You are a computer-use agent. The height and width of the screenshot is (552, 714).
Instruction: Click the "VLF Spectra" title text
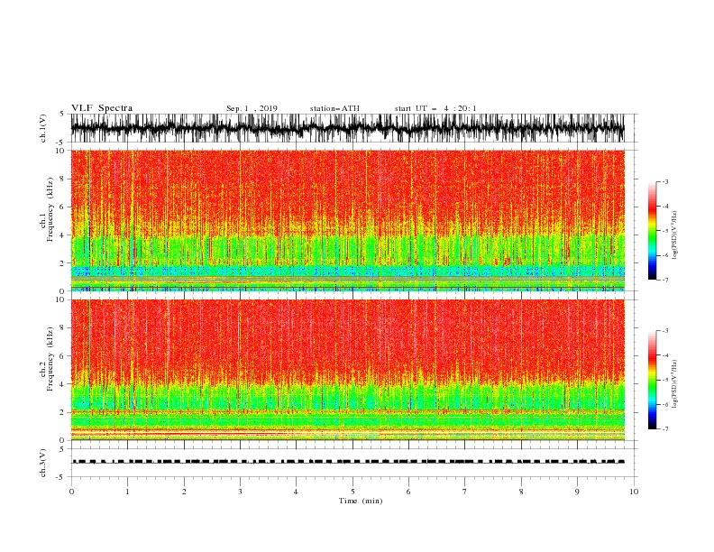[102, 108]
